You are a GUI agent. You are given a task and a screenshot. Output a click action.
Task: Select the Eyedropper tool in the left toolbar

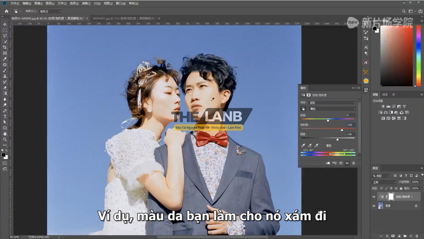tap(5, 59)
